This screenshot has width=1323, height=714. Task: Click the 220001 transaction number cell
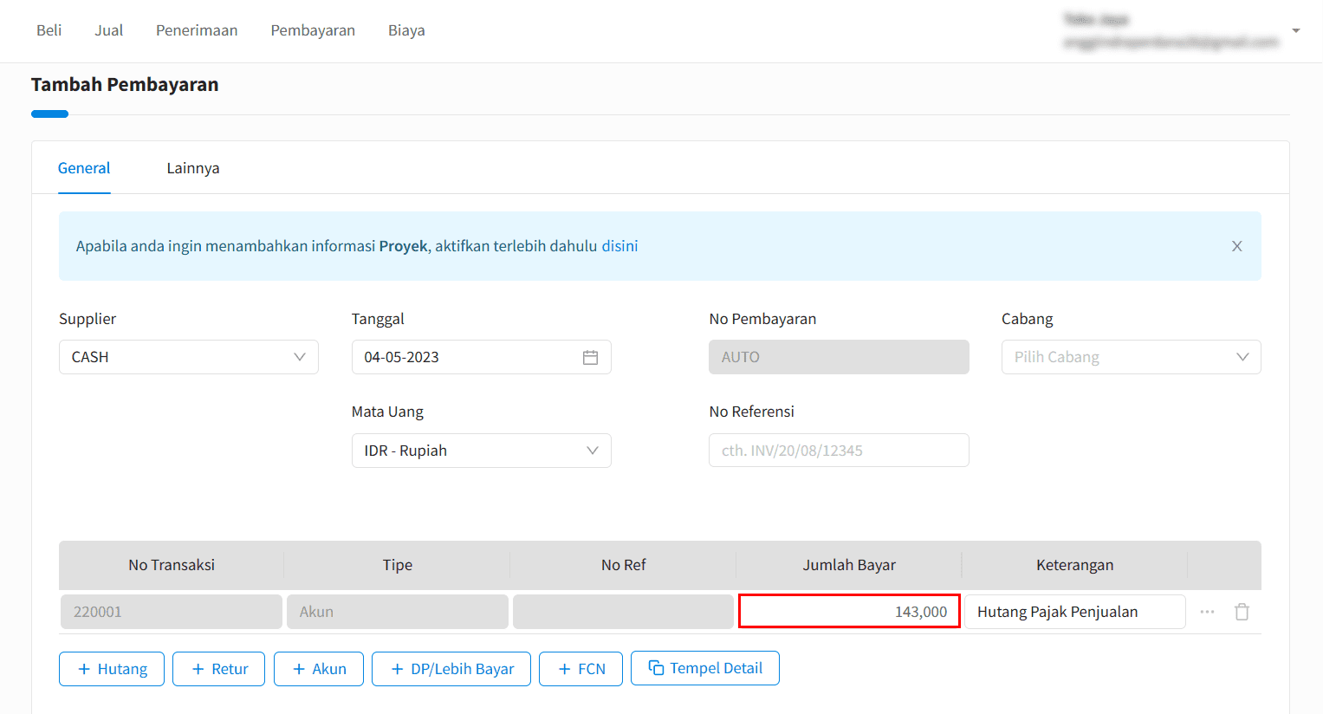pos(172,612)
